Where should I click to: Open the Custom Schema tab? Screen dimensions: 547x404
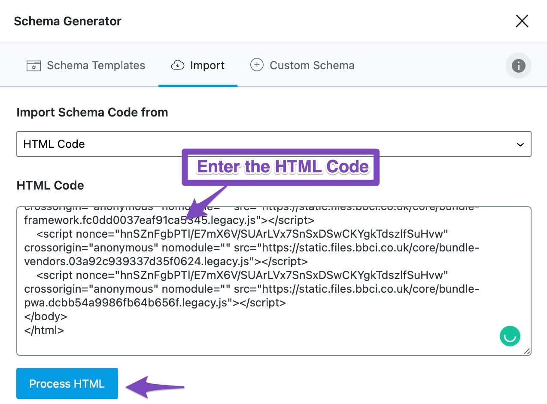click(x=302, y=65)
